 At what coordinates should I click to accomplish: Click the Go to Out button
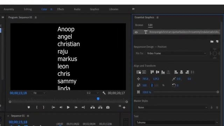[83, 107]
